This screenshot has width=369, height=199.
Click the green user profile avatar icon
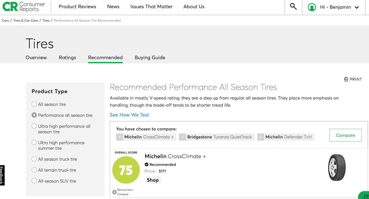coord(312,7)
